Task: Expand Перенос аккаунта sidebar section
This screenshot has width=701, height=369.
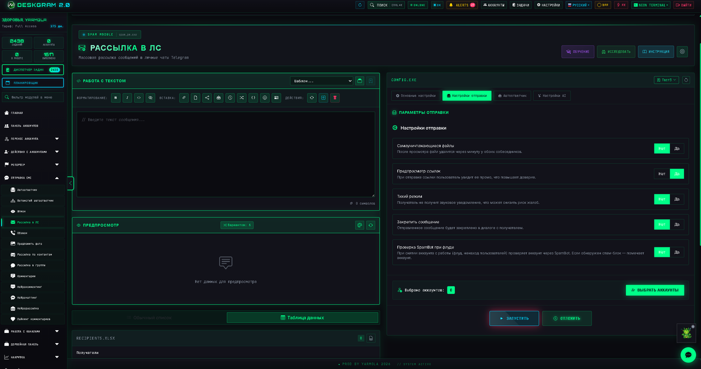Action: tap(33, 139)
